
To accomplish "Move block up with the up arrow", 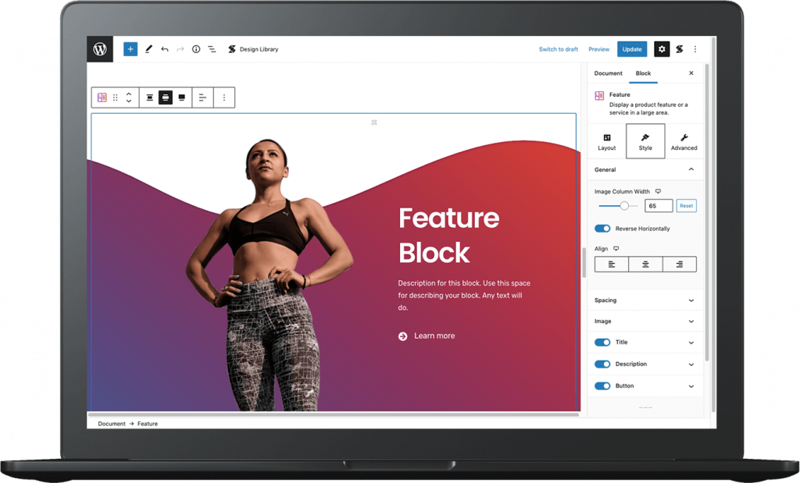I will coord(129,94).
